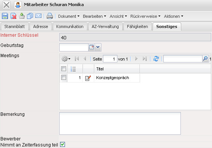Click the Interner Schlüssel field showing 40
Image resolution: width=212 pixels, height=148 pixels.
point(135,37)
